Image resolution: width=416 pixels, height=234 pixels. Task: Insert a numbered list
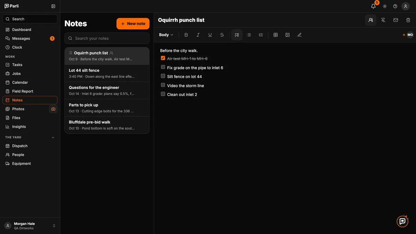(261, 35)
